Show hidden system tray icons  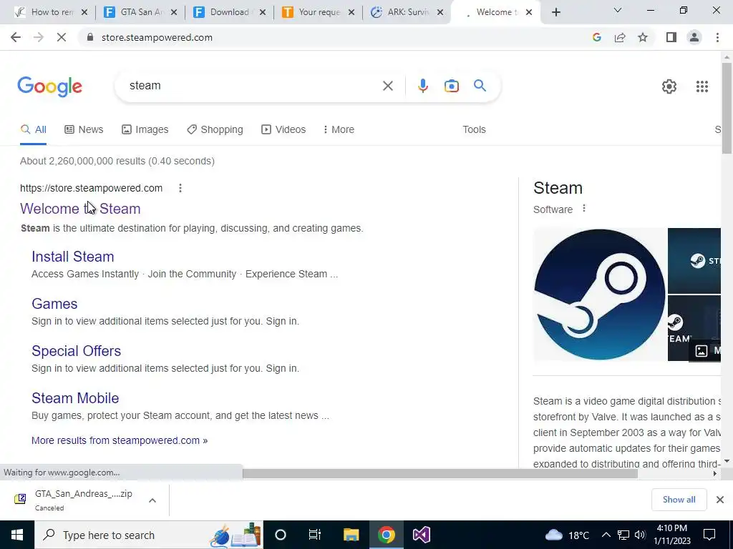pos(606,535)
